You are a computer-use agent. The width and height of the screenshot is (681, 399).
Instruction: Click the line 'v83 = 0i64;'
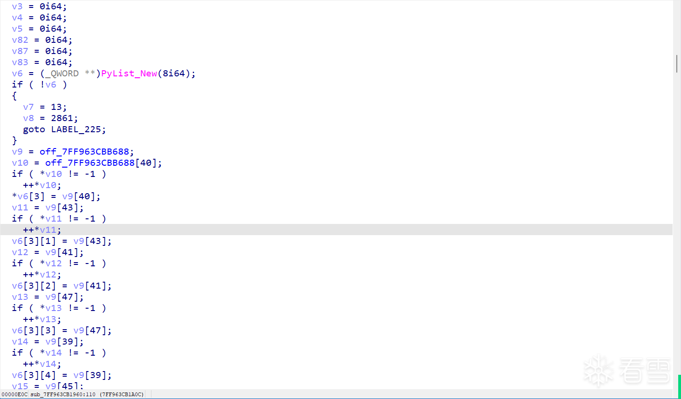coord(42,62)
